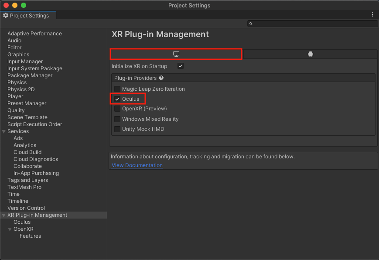Uncheck the Oculus plug-in provider
The image size is (379, 260).
point(117,99)
